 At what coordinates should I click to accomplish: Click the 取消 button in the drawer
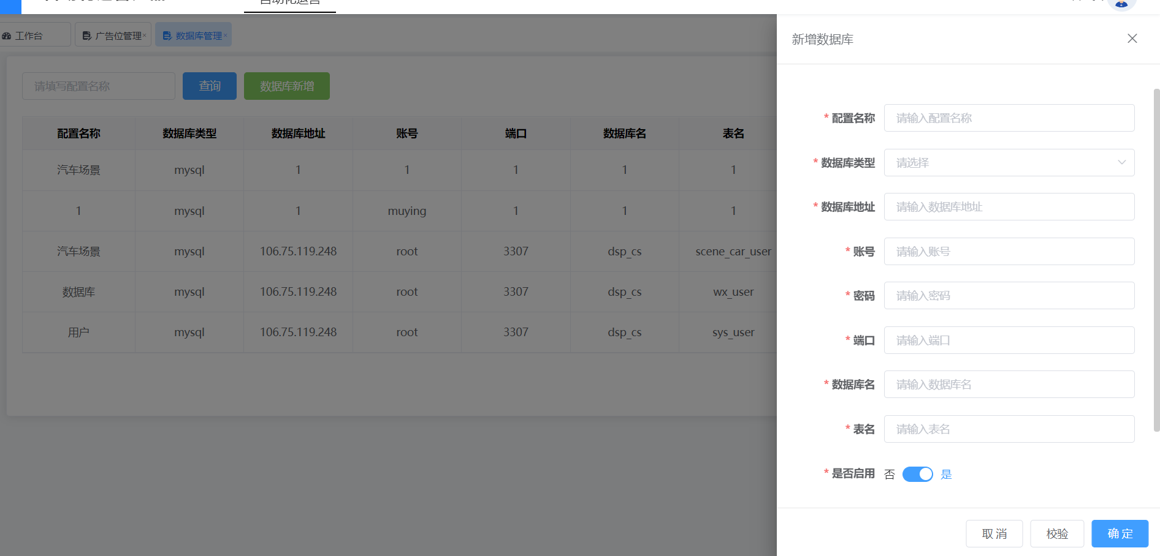click(x=994, y=533)
